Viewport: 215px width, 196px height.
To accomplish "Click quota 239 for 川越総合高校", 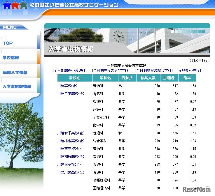I will point(157,141).
